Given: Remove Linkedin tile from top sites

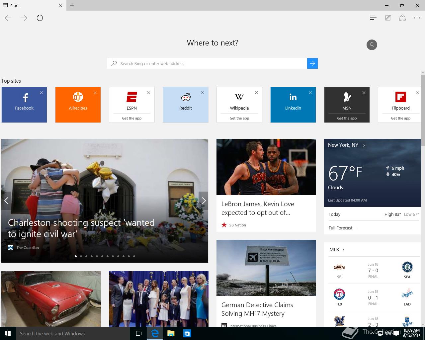Looking at the screenshot, I should (310, 93).
